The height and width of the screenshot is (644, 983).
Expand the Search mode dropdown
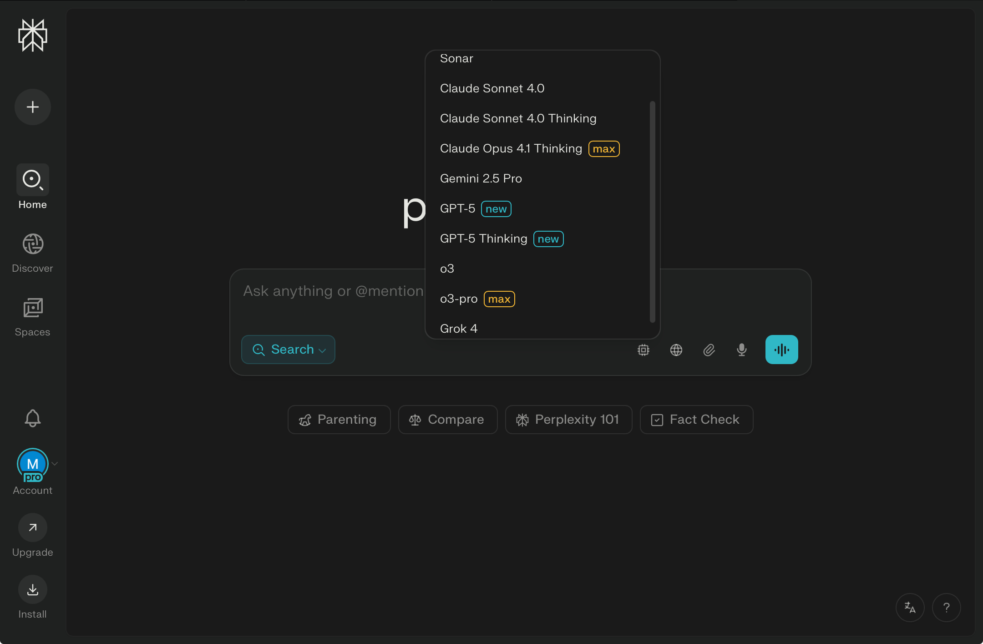click(288, 350)
